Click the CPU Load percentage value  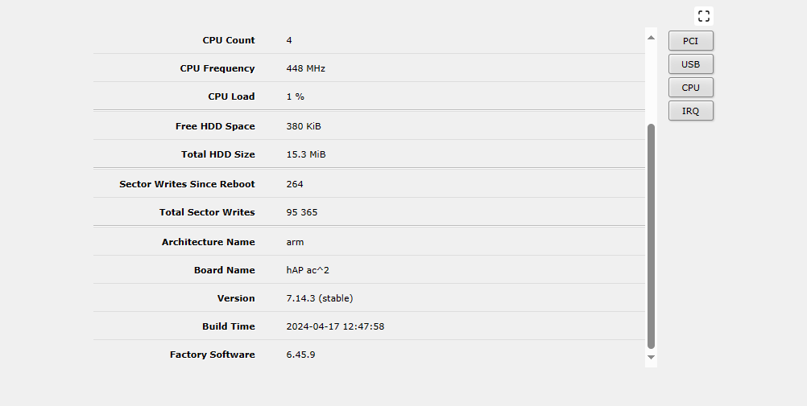[295, 96]
